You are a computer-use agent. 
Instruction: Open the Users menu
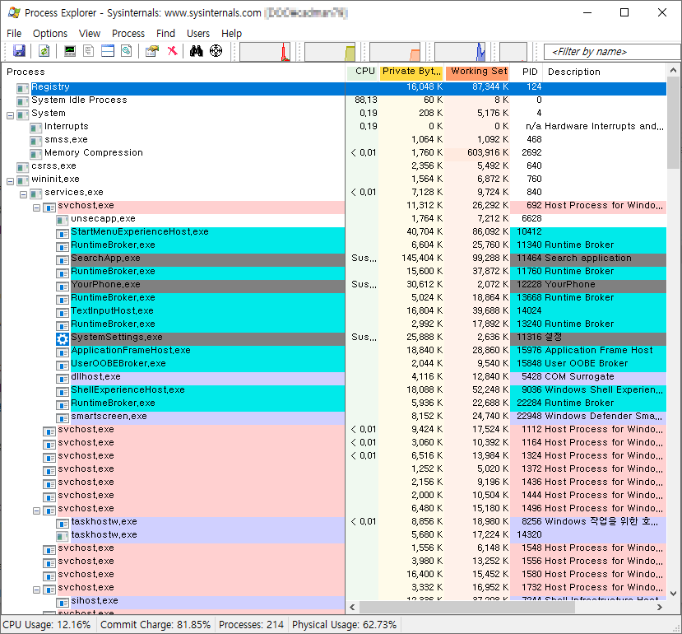click(x=198, y=34)
